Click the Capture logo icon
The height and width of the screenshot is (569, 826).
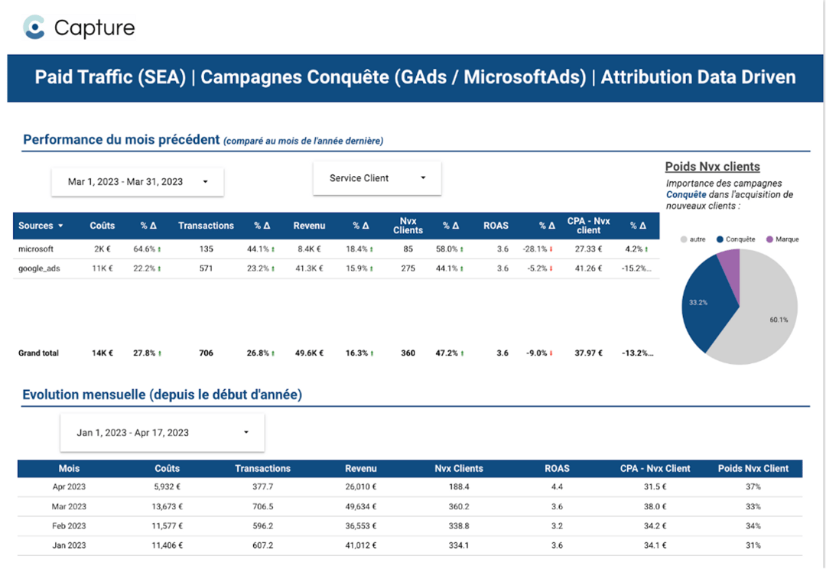click(x=32, y=28)
